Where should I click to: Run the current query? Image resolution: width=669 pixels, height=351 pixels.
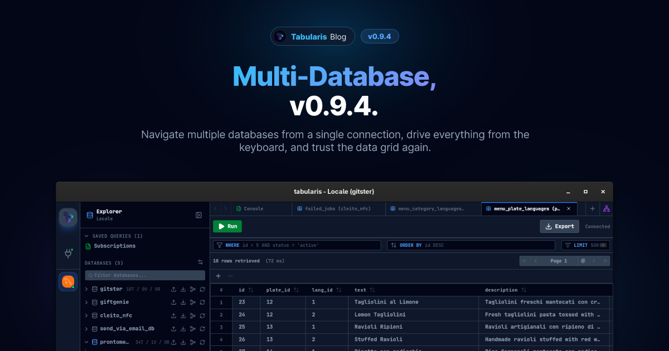point(227,226)
